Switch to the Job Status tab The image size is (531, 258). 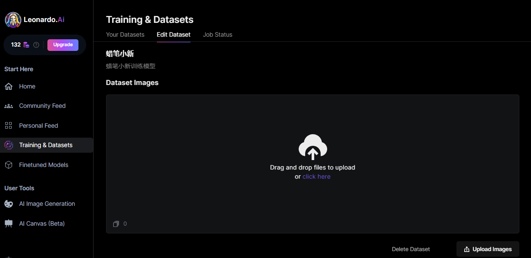[218, 35]
